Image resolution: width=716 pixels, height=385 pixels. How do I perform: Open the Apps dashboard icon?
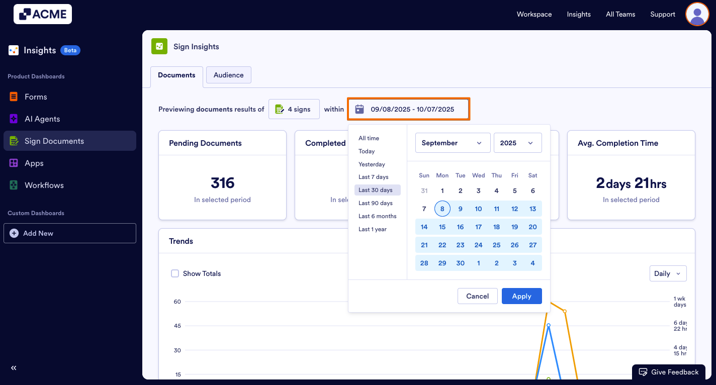tap(14, 163)
